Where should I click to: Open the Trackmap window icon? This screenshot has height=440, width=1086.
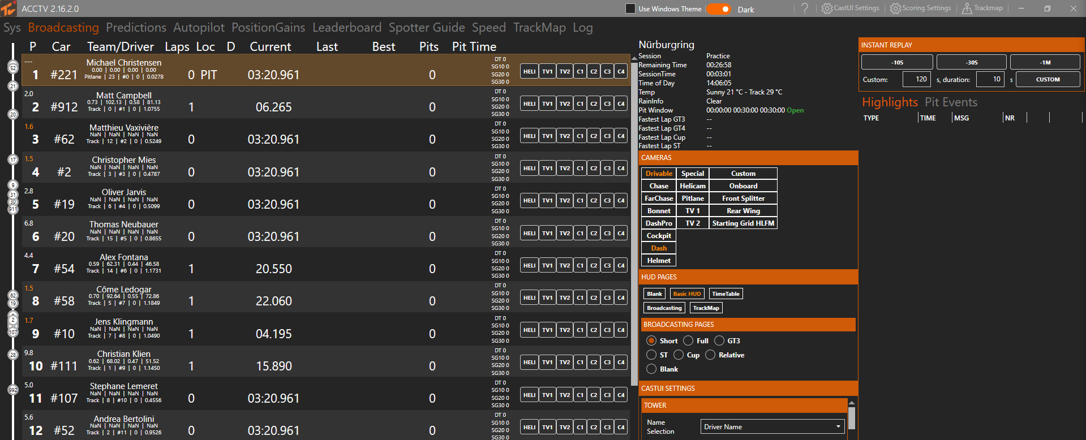967,8
